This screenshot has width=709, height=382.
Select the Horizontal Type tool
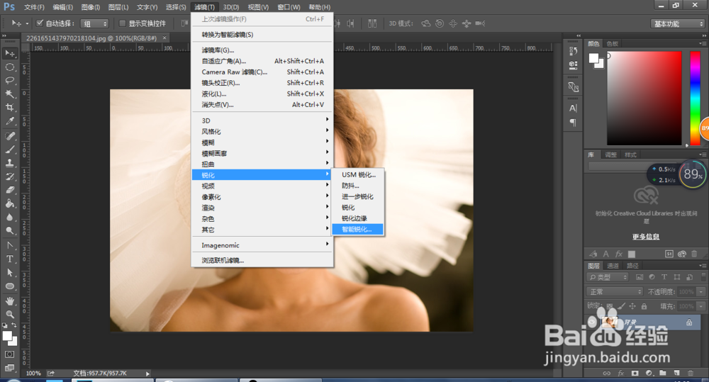point(9,259)
